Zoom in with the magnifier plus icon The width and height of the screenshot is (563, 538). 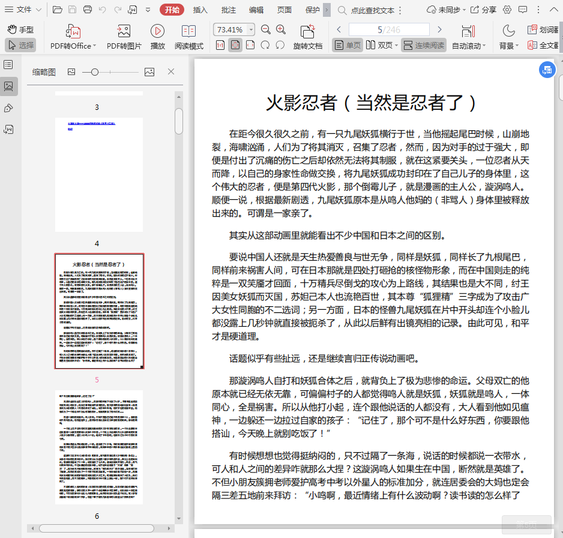pyautogui.click(x=281, y=29)
